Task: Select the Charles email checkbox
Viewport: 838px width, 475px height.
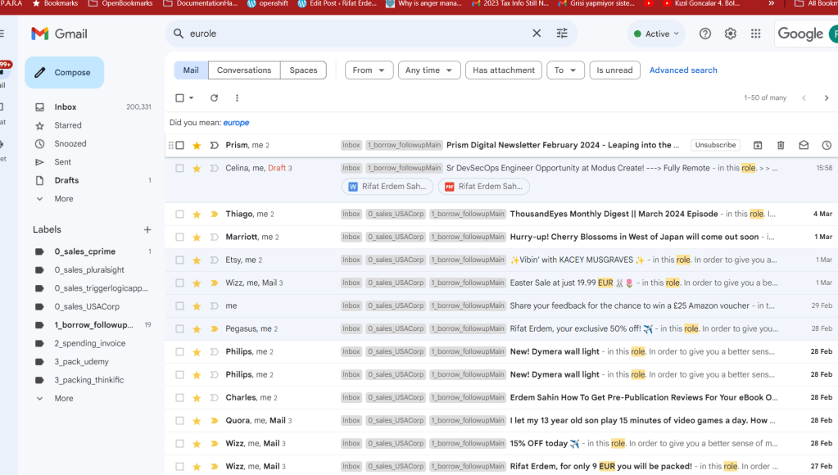Action: [179, 398]
